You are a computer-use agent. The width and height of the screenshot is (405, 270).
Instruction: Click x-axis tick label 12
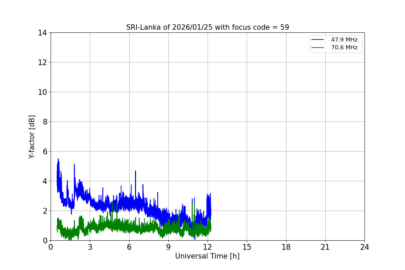tap(208, 247)
